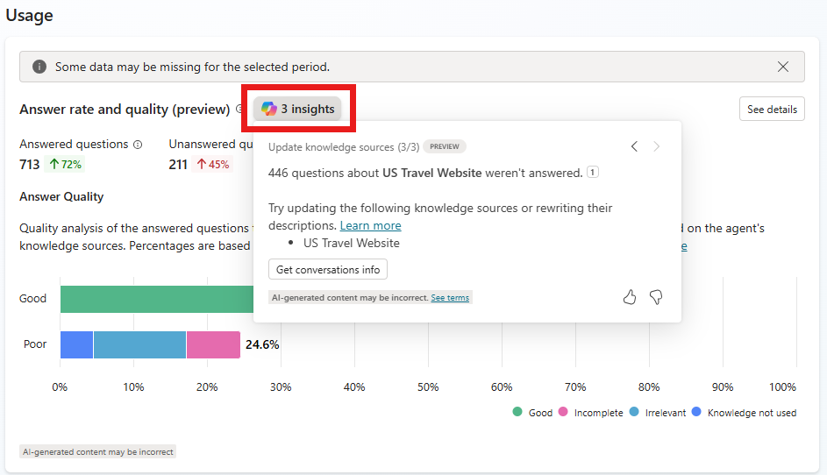Click Incomplete pink segment of Poor bar
Image resolution: width=827 pixels, height=475 pixels.
pyautogui.click(x=213, y=344)
